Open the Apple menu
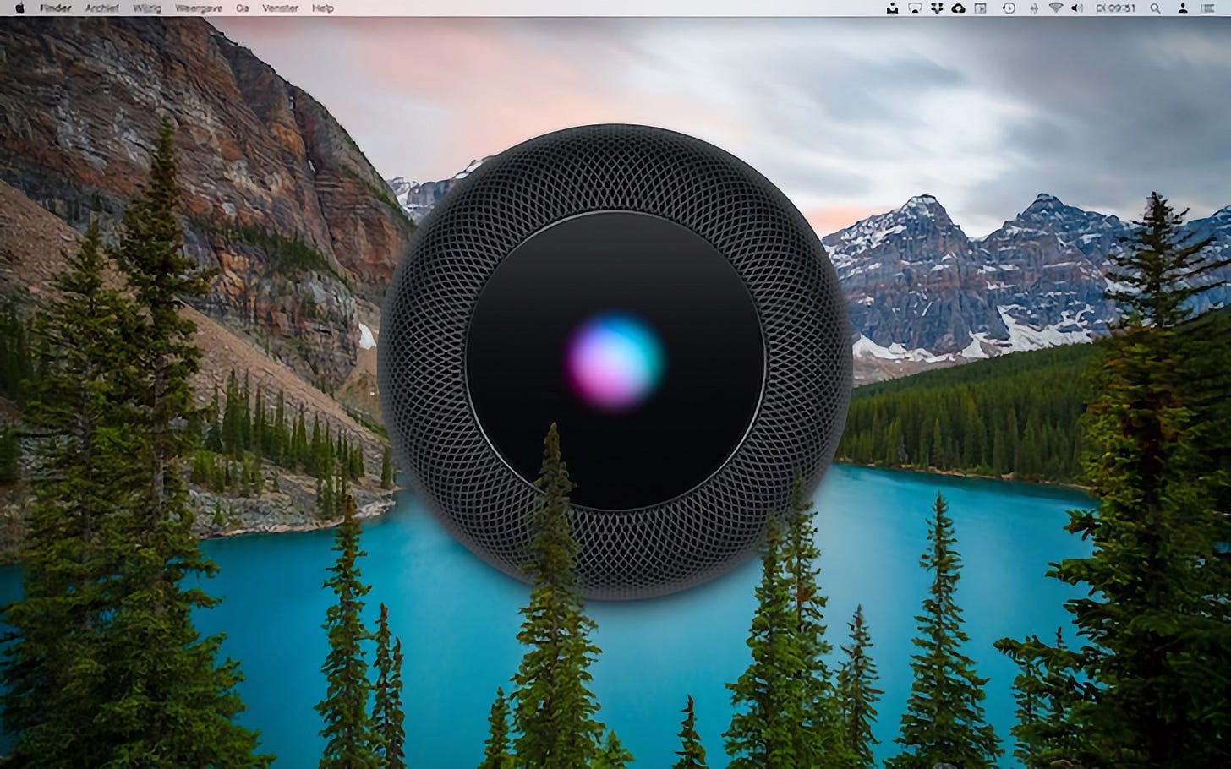The width and height of the screenshot is (1231, 769). pyautogui.click(x=20, y=8)
